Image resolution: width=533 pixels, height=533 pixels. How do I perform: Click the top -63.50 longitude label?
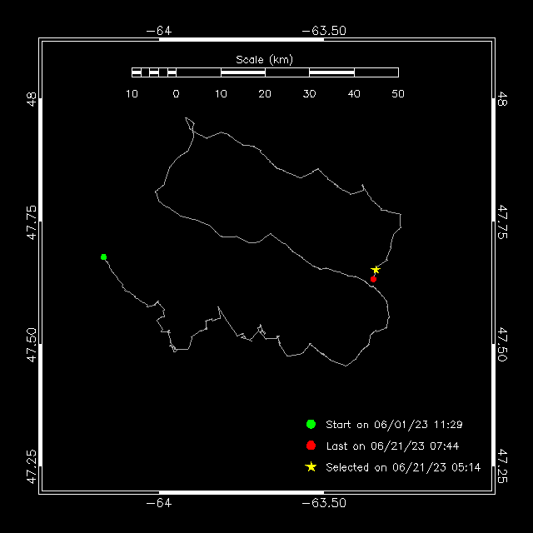(x=324, y=31)
